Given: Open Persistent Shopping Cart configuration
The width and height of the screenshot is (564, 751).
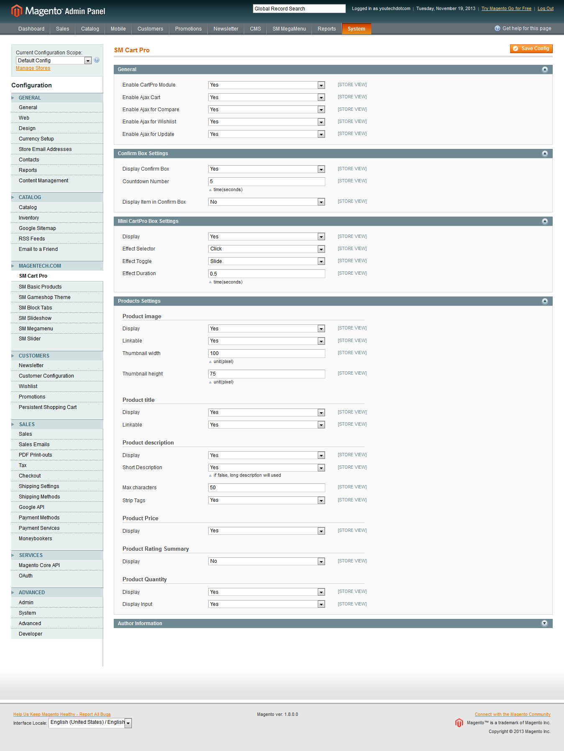Looking at the screenshot, I should pyautogui.click(x=48, y=407).
